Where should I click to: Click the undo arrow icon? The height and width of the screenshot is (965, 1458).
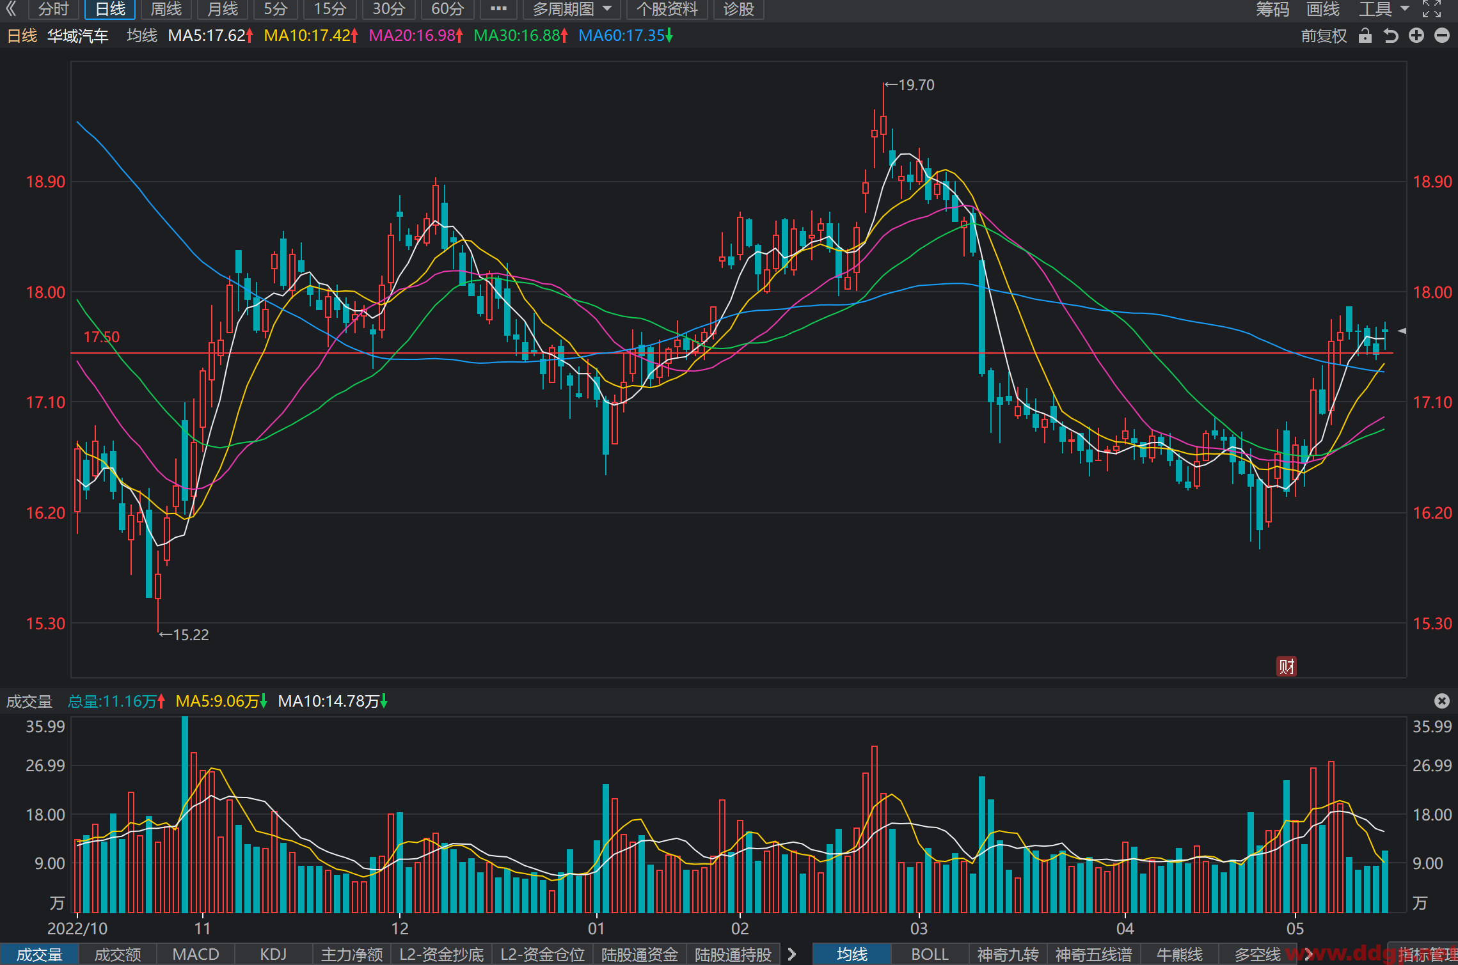1391,36
